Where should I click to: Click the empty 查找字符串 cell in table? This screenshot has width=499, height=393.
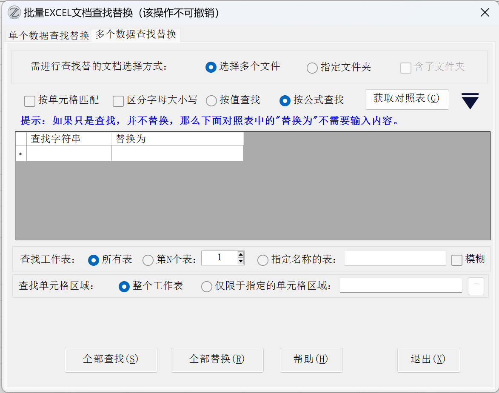point(69,153)
